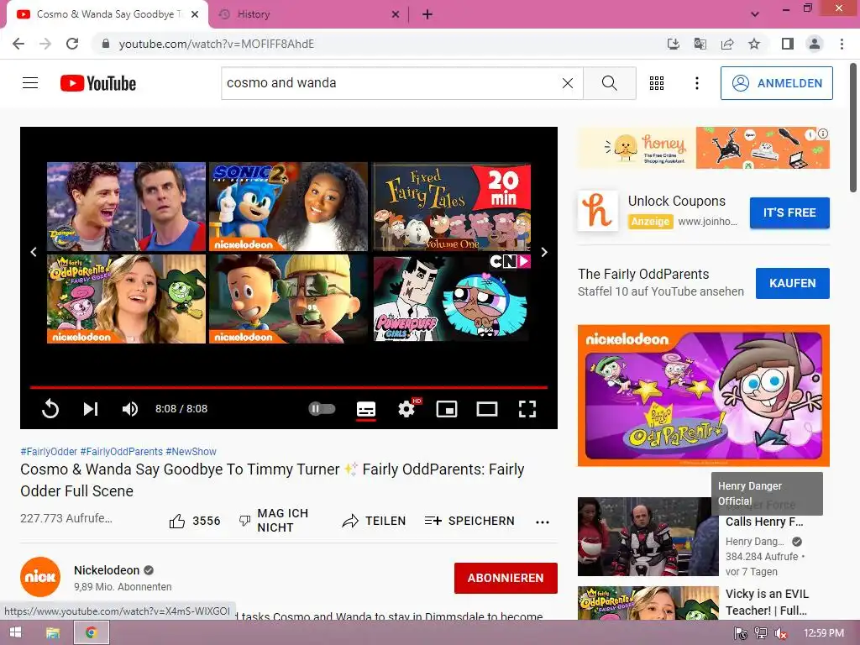Click the install app icon in the address bar

[673, 44]
